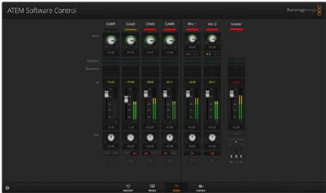Image resolution: width=326 pixels, height=193 pixels.
Task: Click the CAM3 input gain knob
Action: pos(150,41)
